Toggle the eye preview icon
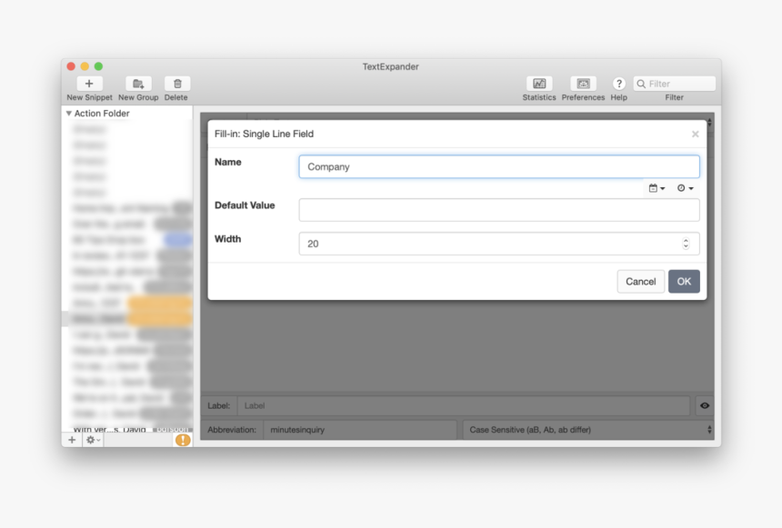This screenshot has width=782, height=528. [x=704, y=405]
